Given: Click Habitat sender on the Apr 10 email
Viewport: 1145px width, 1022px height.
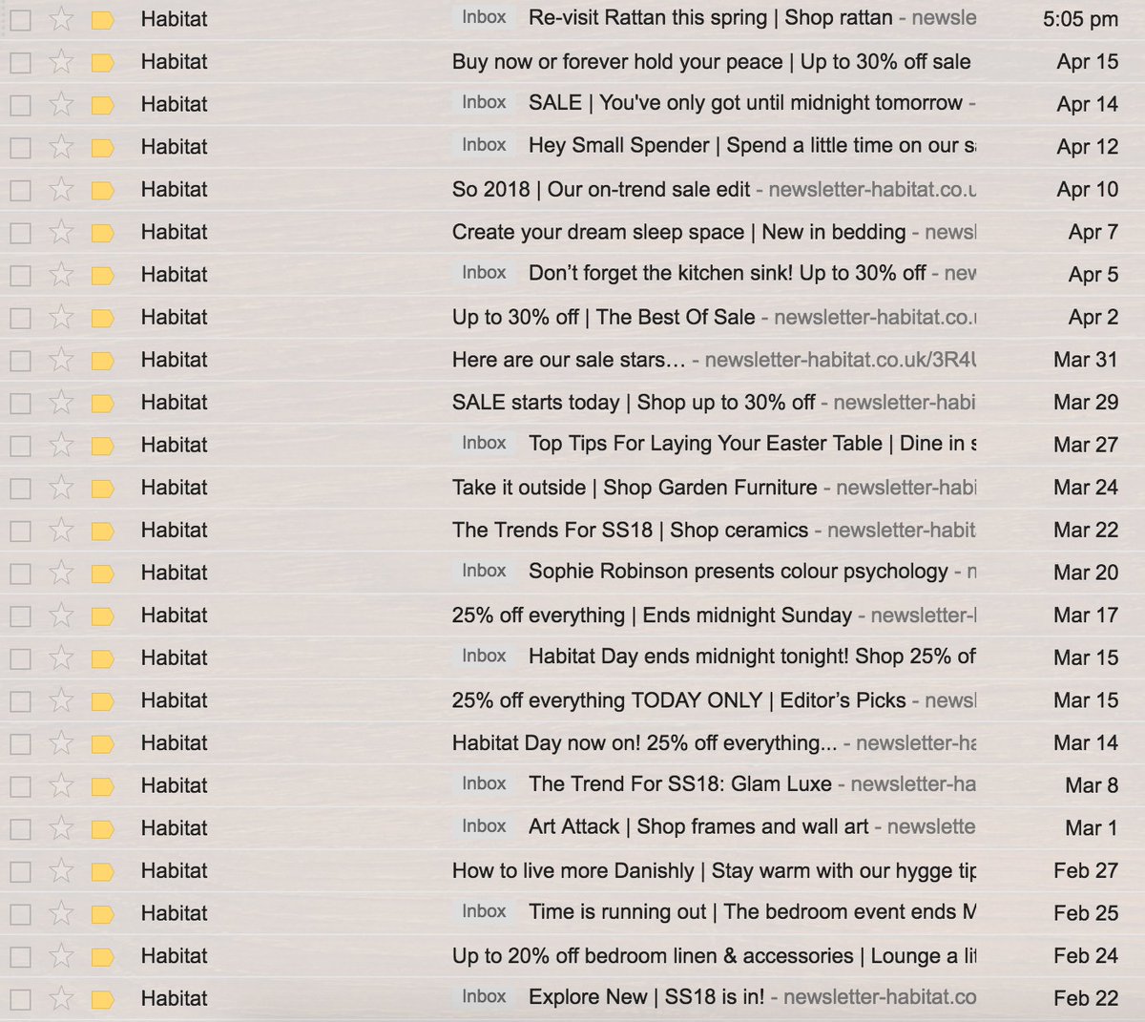Looking at the screenshot, I should point(174,190).
